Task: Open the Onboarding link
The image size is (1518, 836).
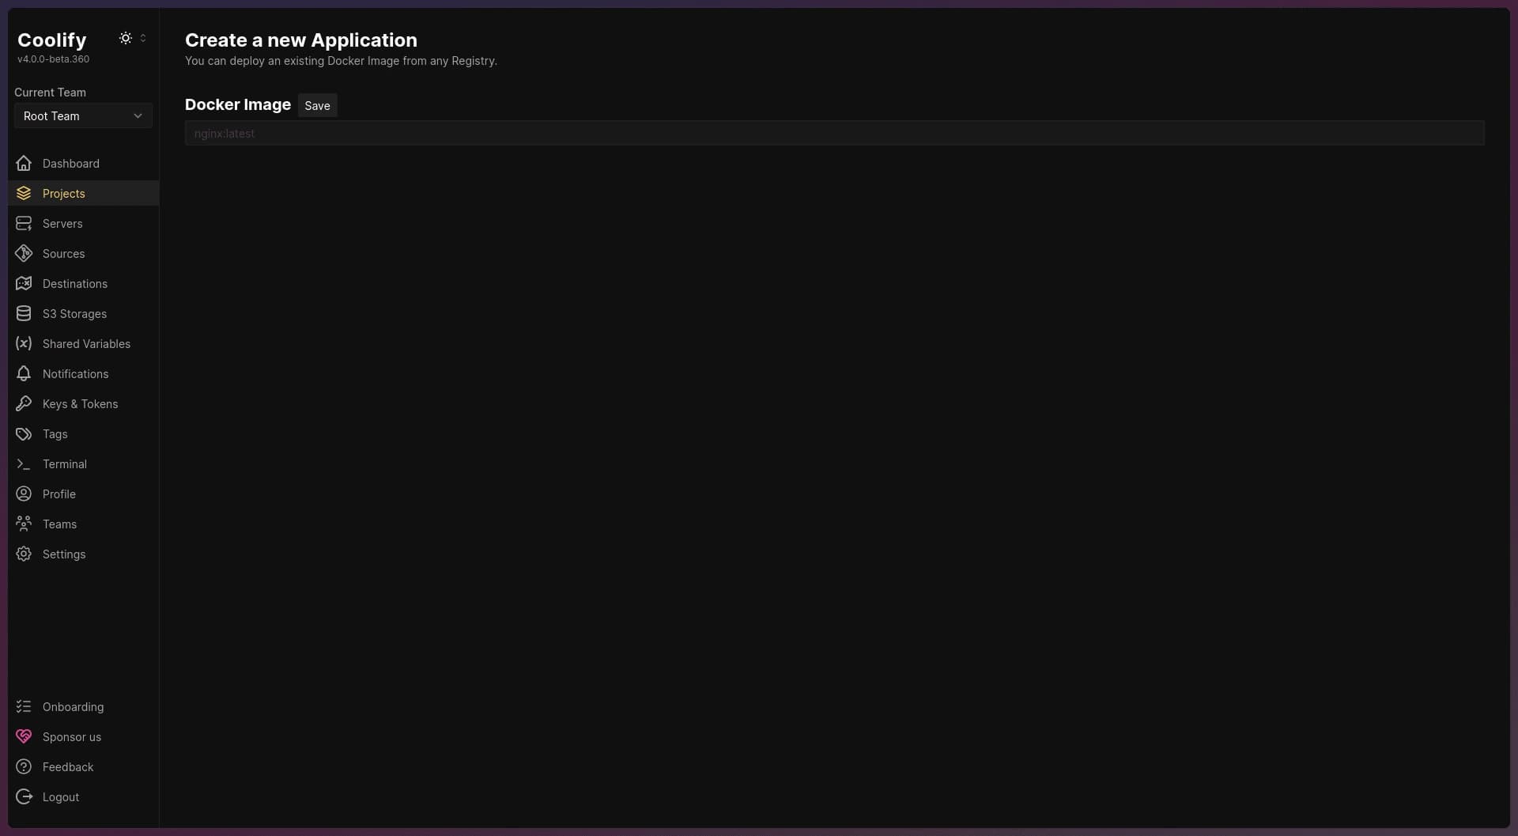Action: tap(83, 706)
